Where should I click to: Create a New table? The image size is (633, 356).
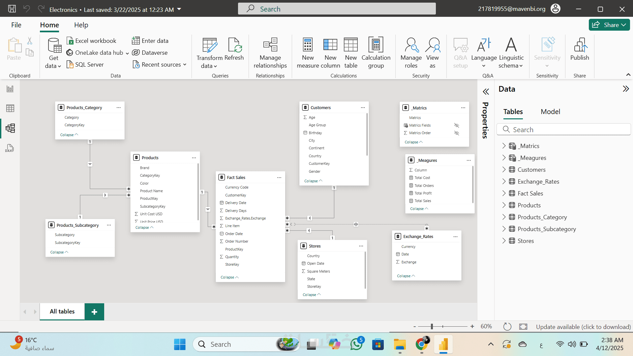(x=351, y=53)
